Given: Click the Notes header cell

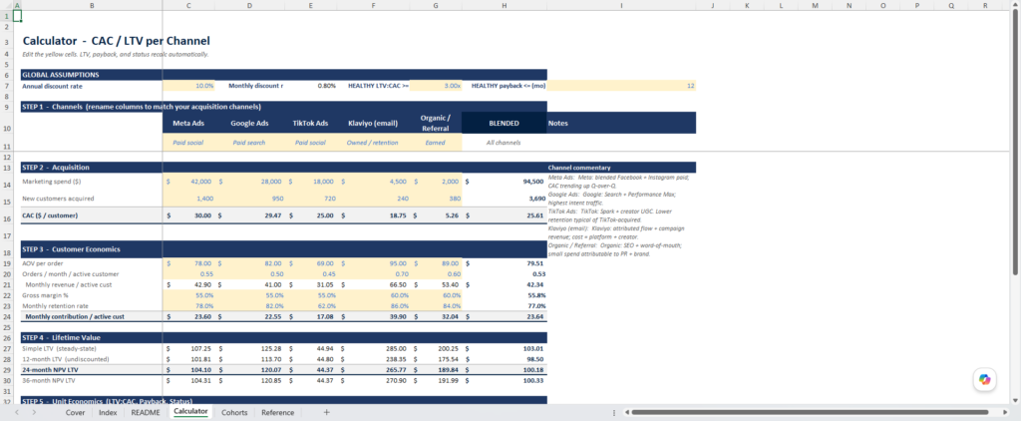Looking at the screenshot, I should coord(621,123).
